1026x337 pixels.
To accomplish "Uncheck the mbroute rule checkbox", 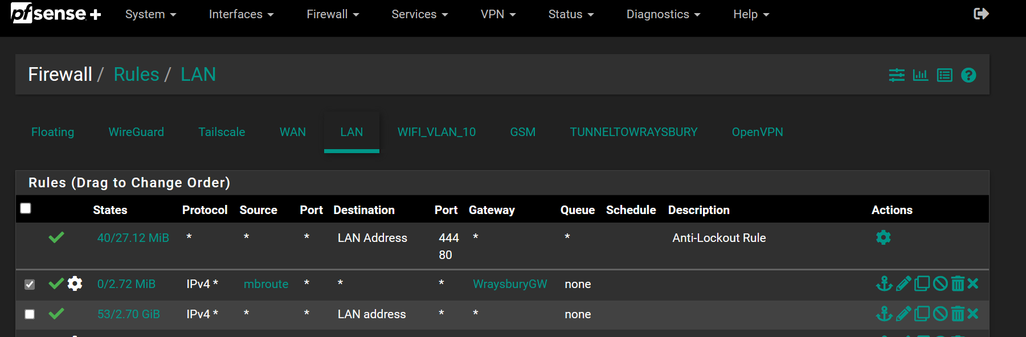I will tap(30, 284).
